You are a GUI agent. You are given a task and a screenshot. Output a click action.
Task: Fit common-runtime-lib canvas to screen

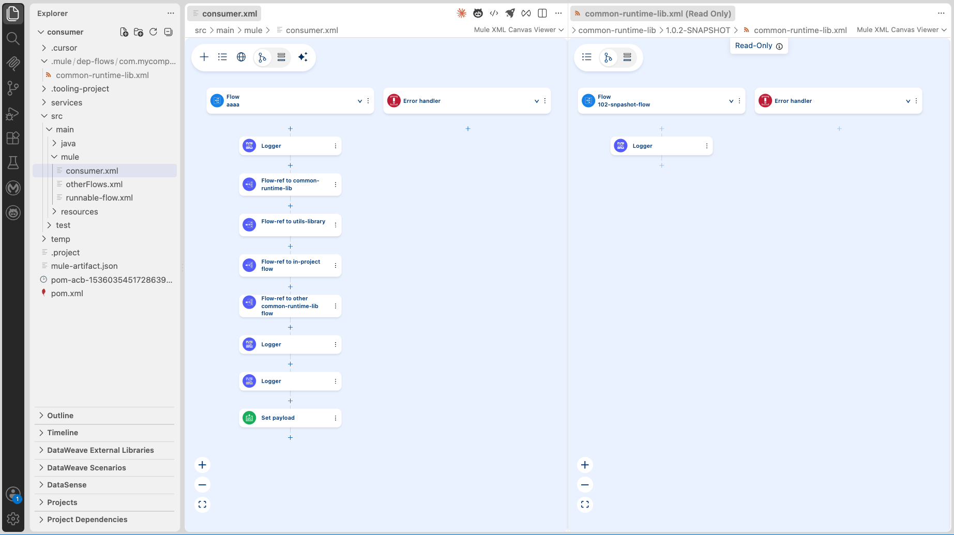(585, 505)
